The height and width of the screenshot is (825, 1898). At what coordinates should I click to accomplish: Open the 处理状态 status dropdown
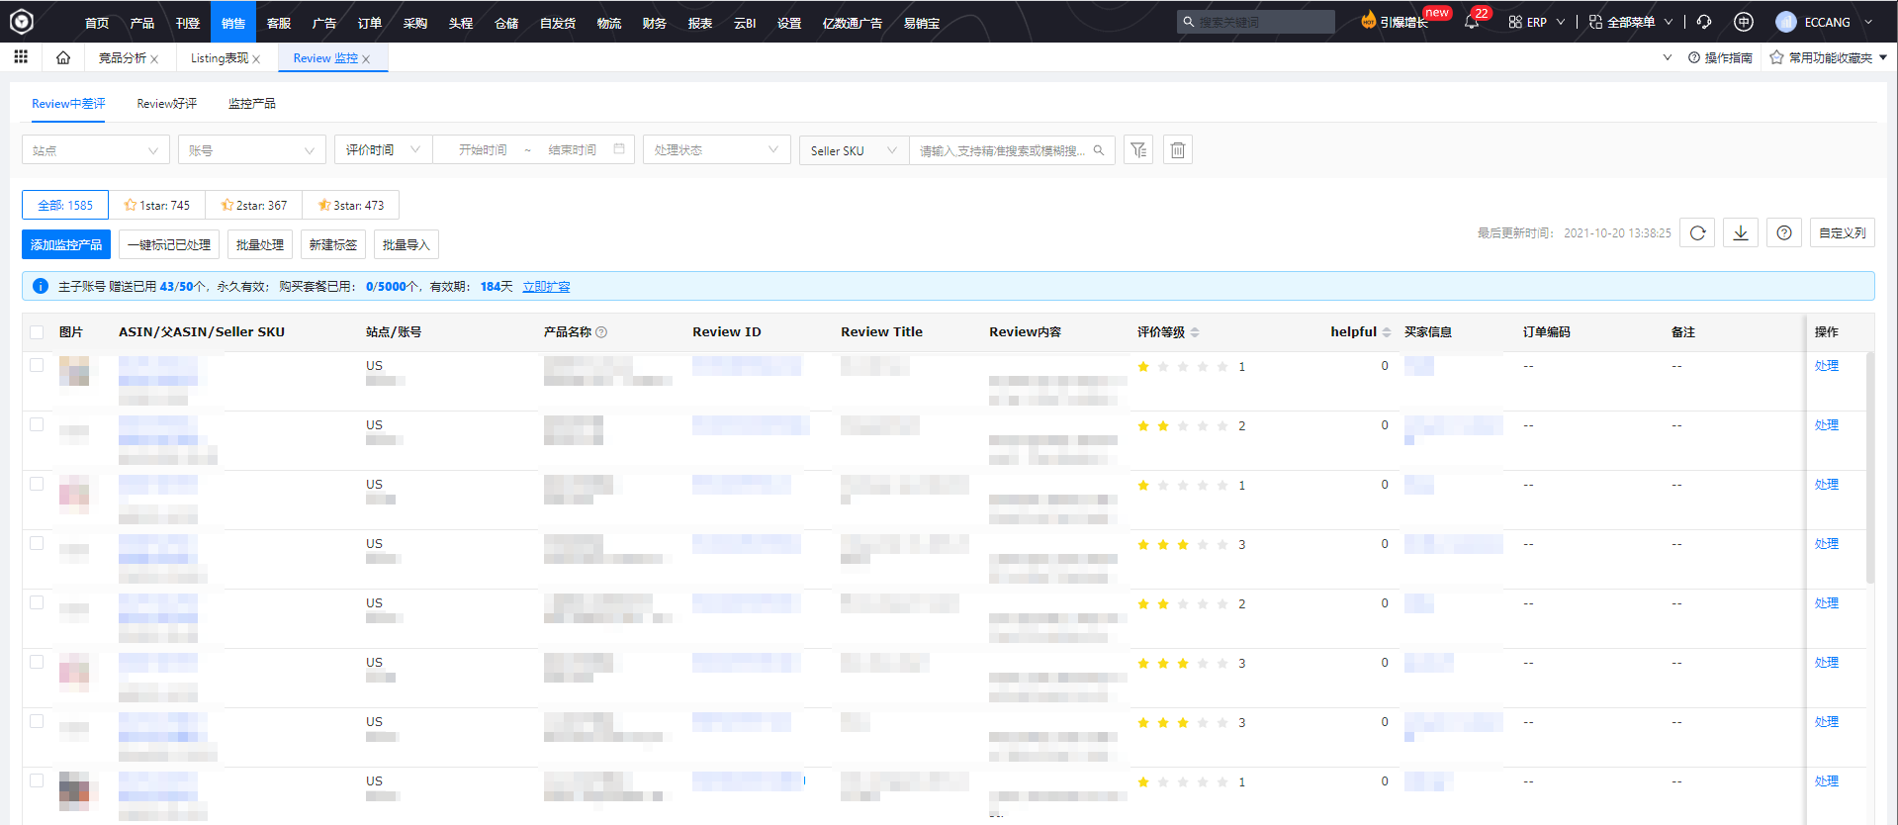click(x=716, y=150)
